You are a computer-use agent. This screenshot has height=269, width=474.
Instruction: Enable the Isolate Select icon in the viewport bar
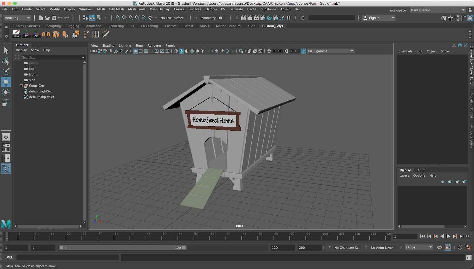point(241,51)
